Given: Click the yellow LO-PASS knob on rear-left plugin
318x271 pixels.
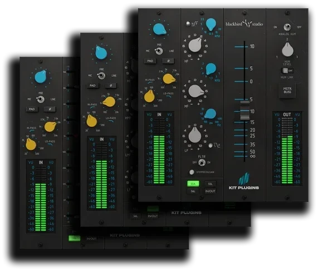Looking at the screenshot, I should point(50,126).
